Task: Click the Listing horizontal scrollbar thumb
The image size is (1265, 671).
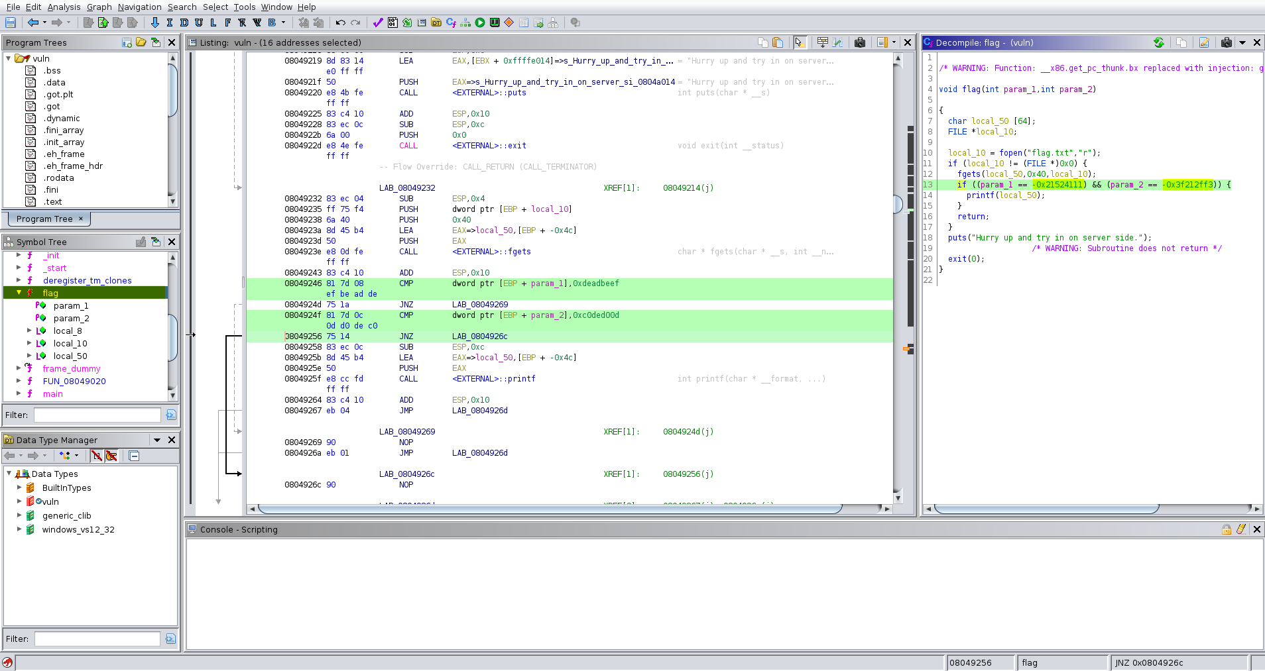Action: pyautogui.click(x=550, y=509)
